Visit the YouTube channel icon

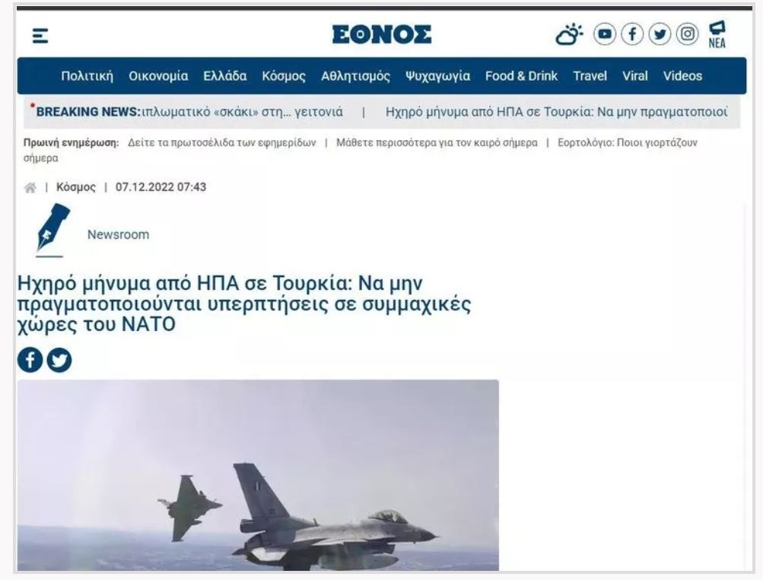tap(604, 34)
